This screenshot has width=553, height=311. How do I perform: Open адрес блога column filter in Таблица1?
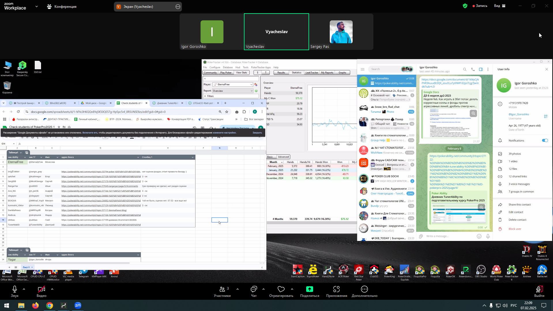138,157
